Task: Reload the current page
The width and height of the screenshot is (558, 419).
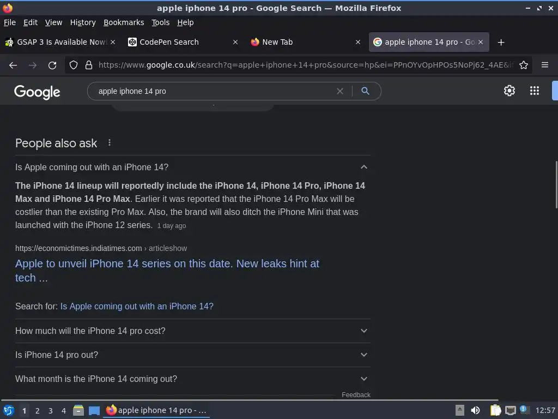Action: 52,65
